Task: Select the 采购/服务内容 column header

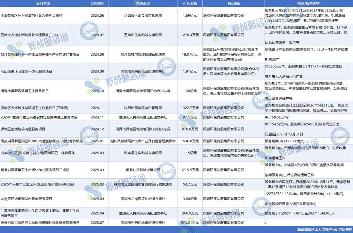Action: pos(308,3)
